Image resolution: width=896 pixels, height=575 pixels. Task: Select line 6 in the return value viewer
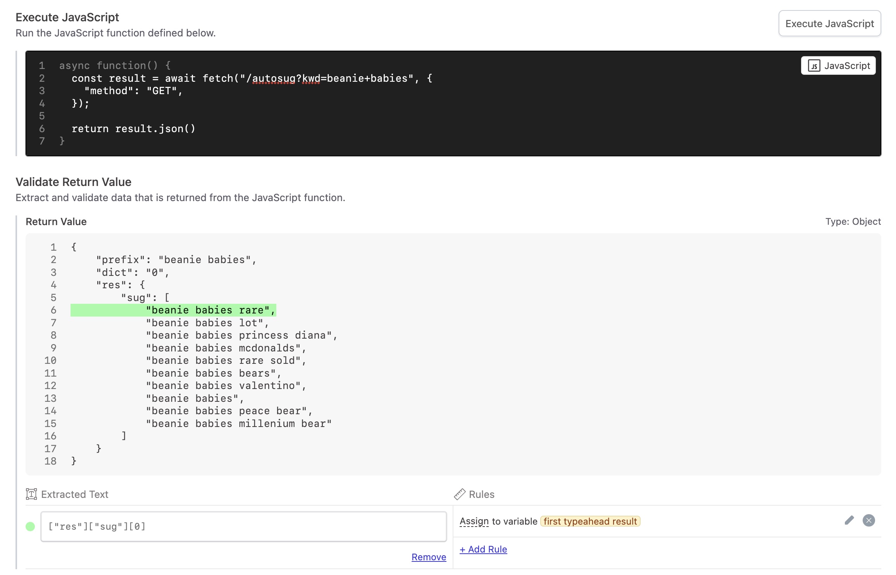click(x=53, y=310)
